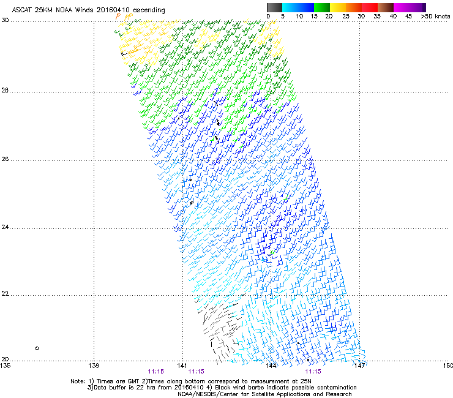Click the '>50 knots' legend label

click(435, 17)
